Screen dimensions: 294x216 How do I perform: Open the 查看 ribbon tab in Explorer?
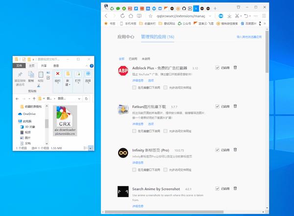point(56,65)
